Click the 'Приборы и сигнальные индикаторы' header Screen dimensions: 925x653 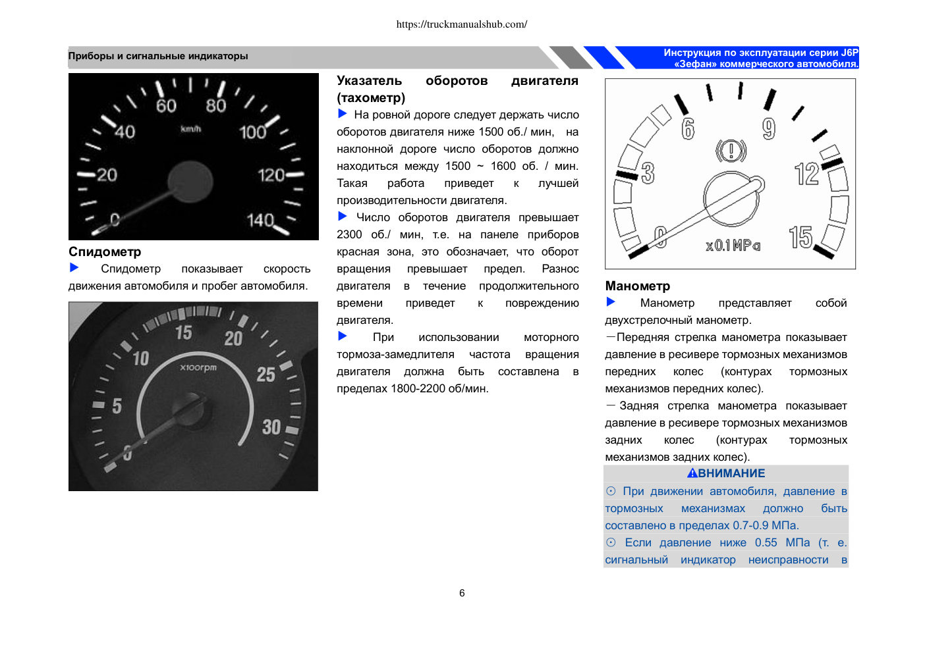click(158, 57)
